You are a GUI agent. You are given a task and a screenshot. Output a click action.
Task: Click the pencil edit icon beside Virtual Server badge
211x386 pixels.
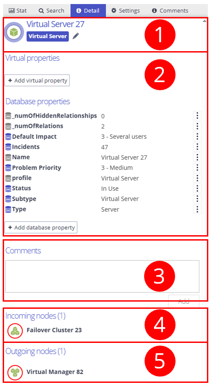pyautogui.click(x=76, y=36)
